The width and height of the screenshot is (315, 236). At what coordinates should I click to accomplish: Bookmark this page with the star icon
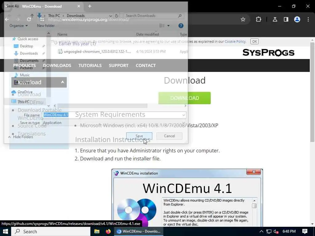pyautogui.click(x=243, y=19)
